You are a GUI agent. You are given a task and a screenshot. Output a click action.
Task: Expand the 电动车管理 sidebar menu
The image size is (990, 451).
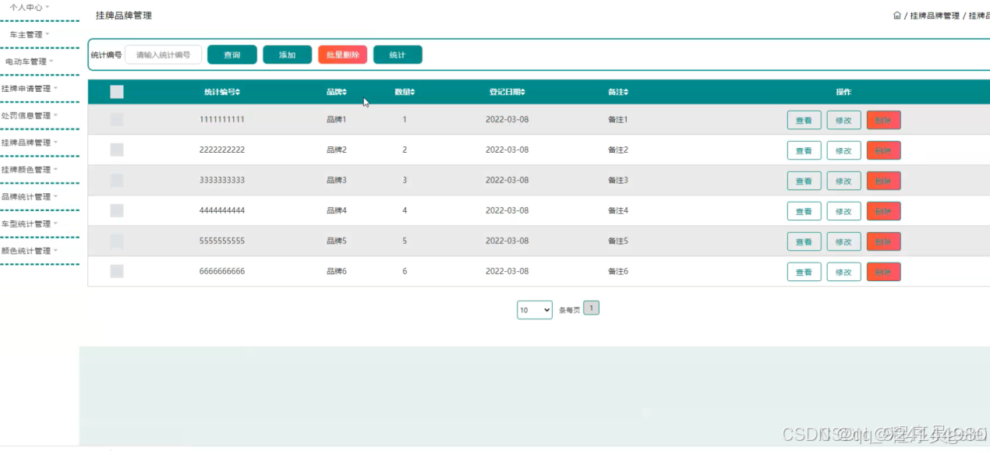coord(30,62)
